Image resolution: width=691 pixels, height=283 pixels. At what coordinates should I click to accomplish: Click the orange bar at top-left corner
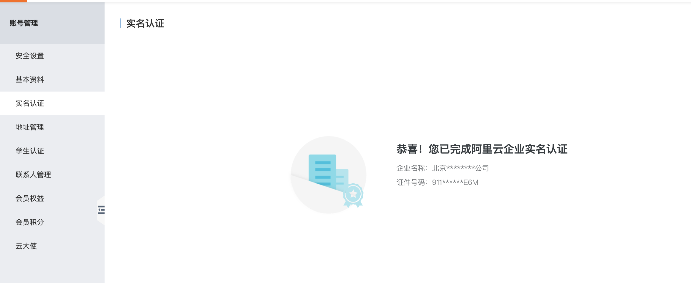pos(14,1)
